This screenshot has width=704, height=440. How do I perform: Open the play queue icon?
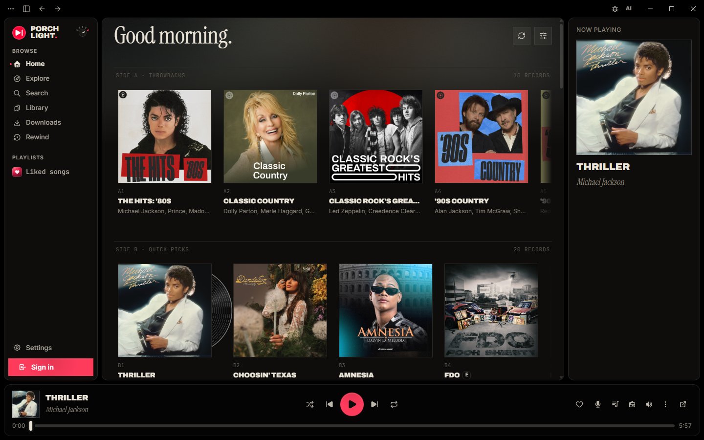point(615,404)
